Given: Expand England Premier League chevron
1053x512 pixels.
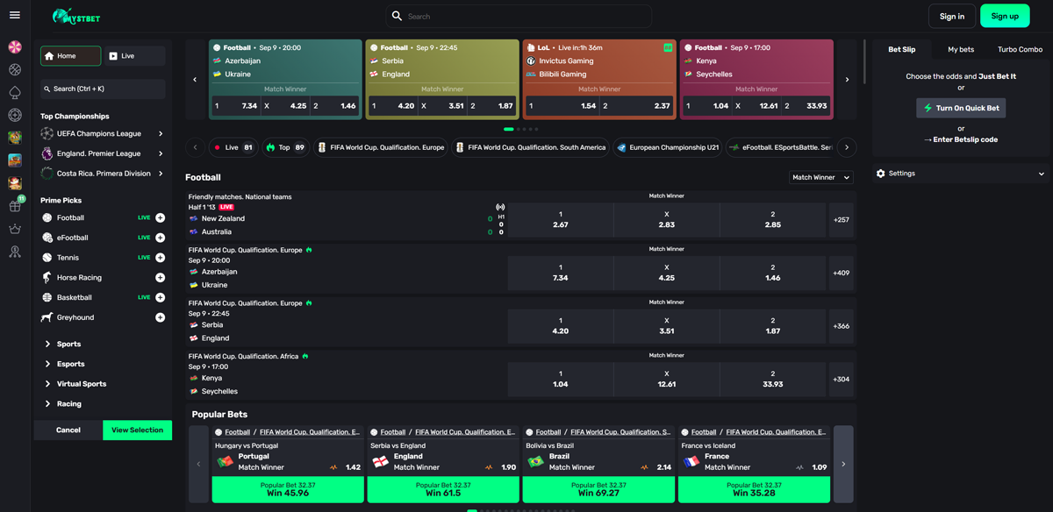Looking at the screenshot, I should point(161,153).
